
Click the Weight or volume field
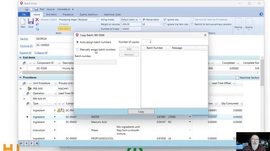pos(131,24)
